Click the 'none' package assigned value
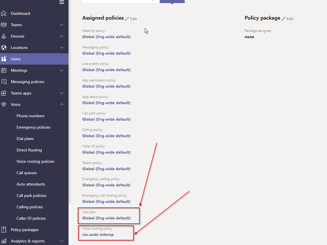Image resolution: width=327 pixels, height=245 pixels. click(249, 37)
